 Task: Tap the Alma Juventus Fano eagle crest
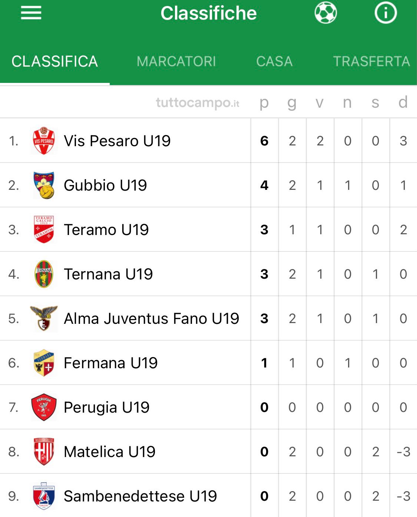point(44,318)
